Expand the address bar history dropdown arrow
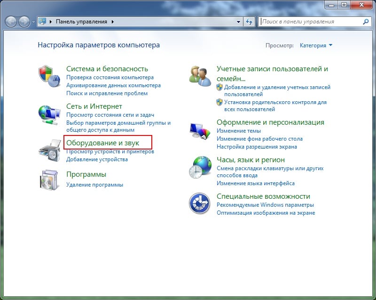Screen dimensions: 376x300 [238, 22]
